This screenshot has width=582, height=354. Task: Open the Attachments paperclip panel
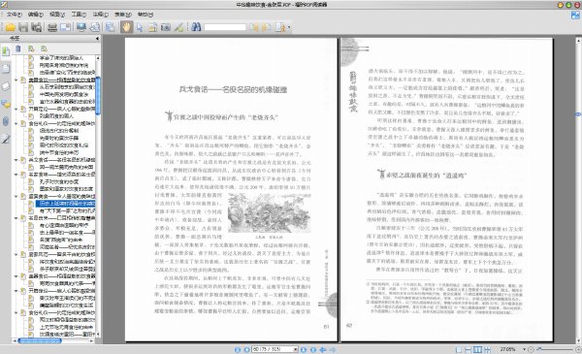[6, 121]
